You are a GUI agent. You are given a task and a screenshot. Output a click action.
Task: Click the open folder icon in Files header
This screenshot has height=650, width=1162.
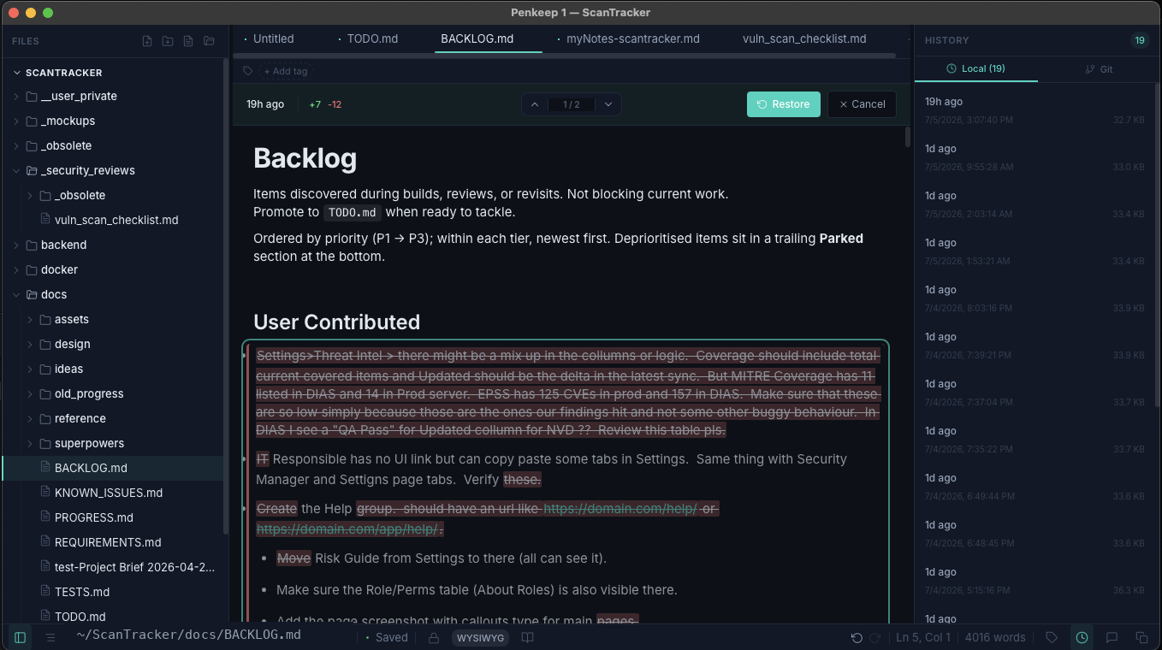(x=209, y=41)
